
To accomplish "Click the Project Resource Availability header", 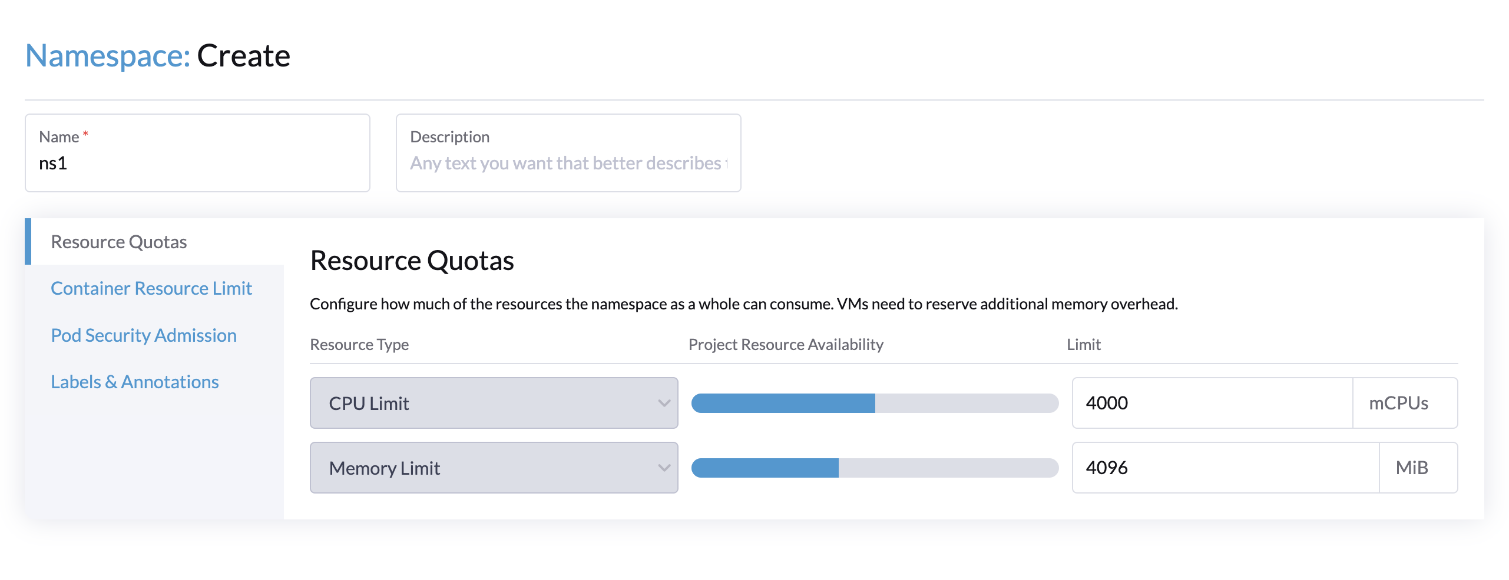I will coord(786,344).
